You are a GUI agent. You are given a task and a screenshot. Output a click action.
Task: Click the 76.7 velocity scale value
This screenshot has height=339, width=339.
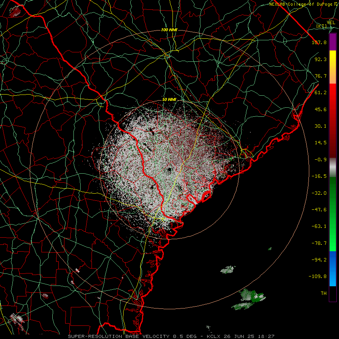coord(321,76)
